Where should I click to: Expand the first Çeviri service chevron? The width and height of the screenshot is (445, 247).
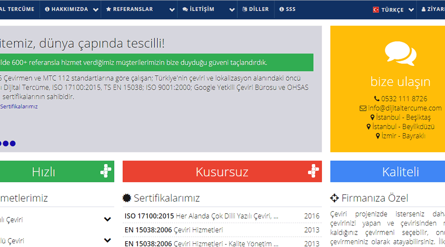[107, 219]
